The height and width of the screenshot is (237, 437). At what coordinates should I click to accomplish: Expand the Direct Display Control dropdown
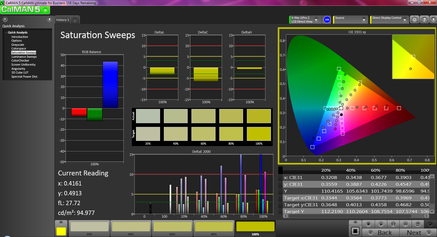(x=405, y=20)
